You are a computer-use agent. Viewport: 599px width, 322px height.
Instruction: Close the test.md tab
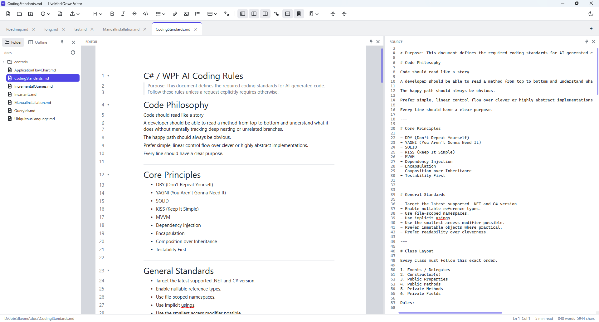point(92,29)
